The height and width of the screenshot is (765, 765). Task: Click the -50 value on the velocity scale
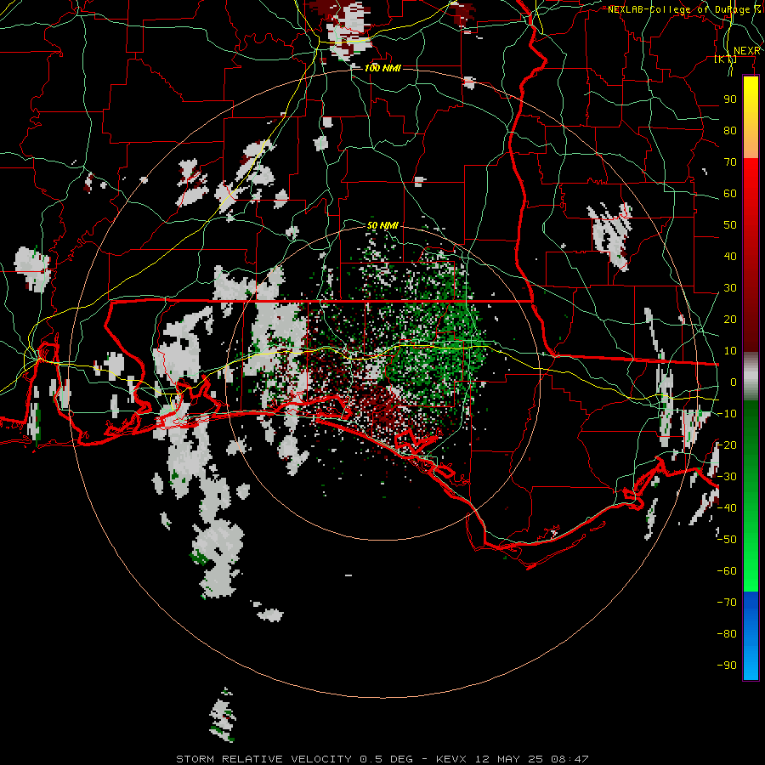727,540
